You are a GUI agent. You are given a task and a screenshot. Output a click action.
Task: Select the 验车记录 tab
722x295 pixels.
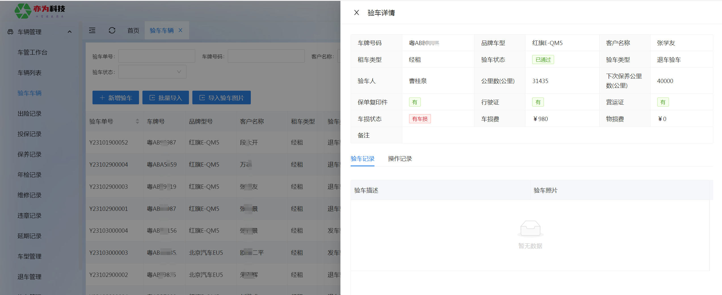click(363, 159)
